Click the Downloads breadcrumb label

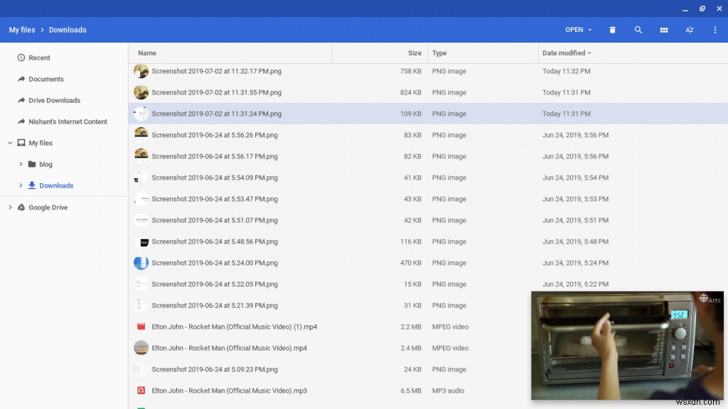68,30
